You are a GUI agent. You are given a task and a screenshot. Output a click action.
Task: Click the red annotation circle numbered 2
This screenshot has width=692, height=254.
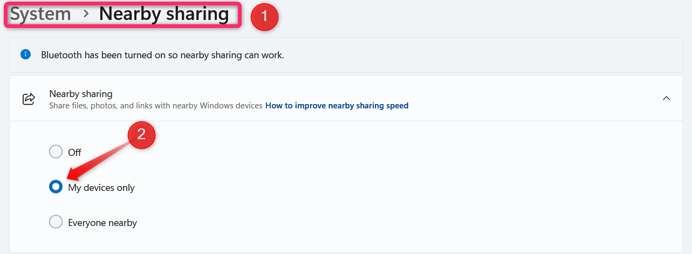tap(141, 134)
